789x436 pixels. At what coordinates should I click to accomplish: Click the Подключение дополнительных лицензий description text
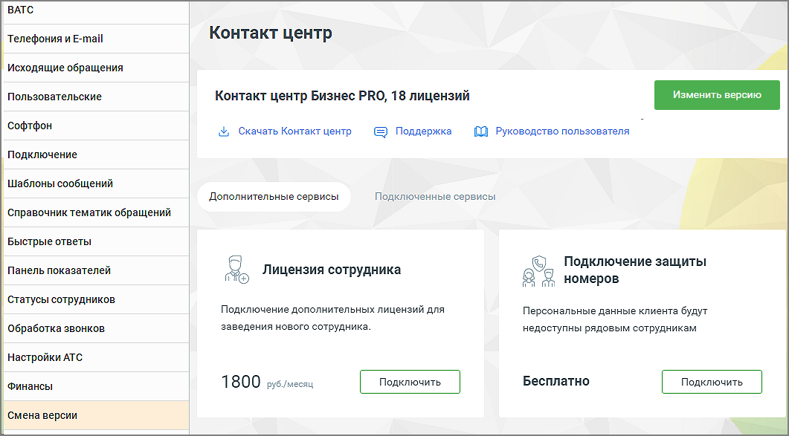(332, 319)
